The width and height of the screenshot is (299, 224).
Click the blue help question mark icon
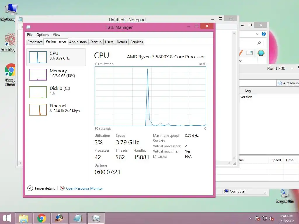(x=264, y=34)
